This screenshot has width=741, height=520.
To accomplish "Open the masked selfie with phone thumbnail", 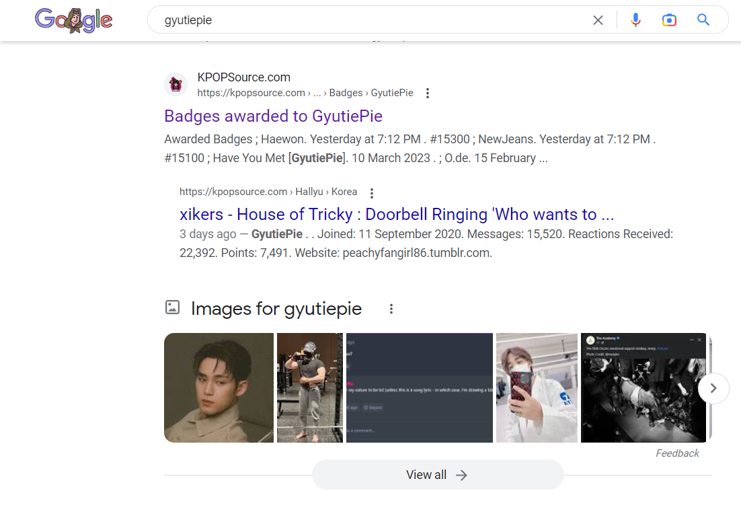I will 537,387.
